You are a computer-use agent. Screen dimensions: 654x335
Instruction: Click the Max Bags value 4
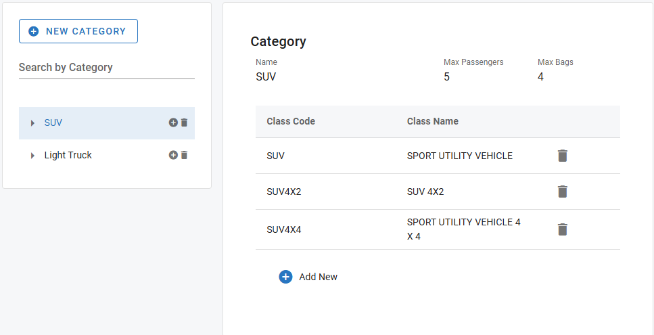pyautogui.click(x=540, y=76)
